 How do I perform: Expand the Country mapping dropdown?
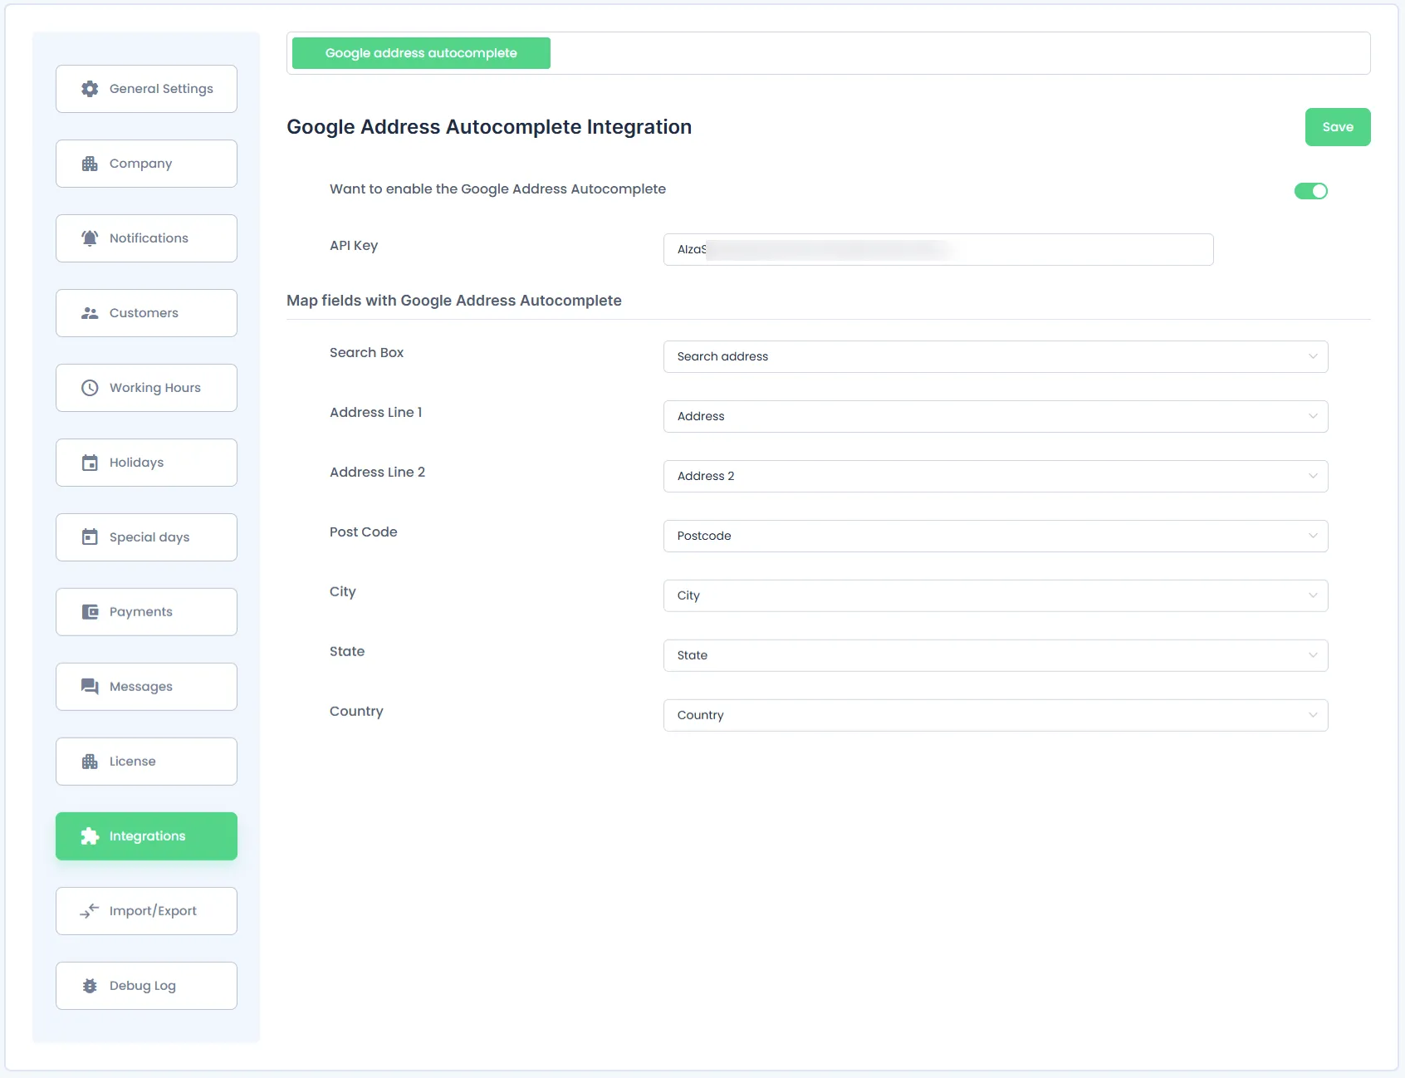[x=995, y=715]
